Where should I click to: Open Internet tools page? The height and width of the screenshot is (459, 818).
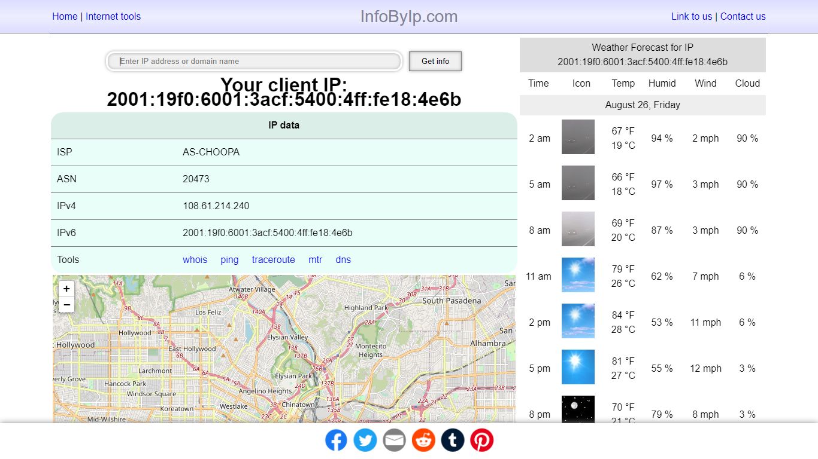113,17
